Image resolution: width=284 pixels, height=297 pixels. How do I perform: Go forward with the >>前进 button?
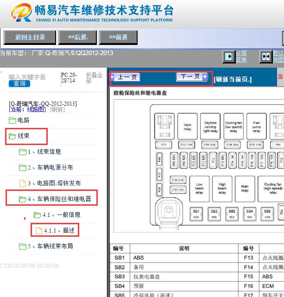click(118, 38)
